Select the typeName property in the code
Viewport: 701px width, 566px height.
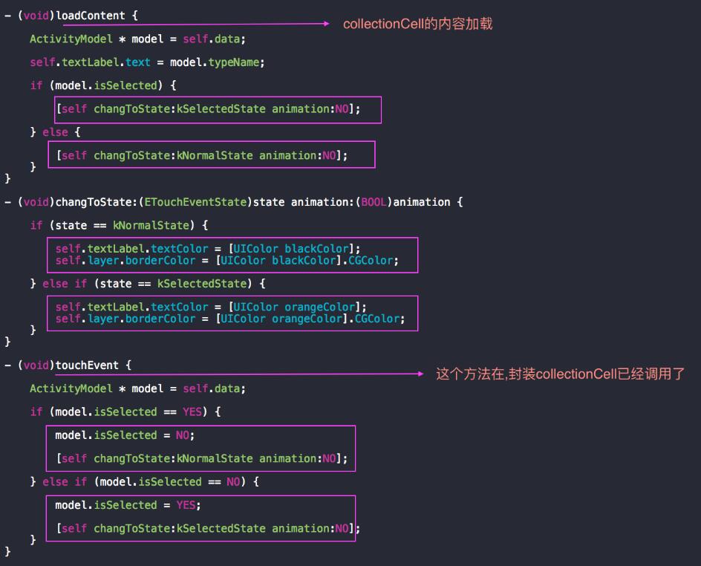(235, 62)
